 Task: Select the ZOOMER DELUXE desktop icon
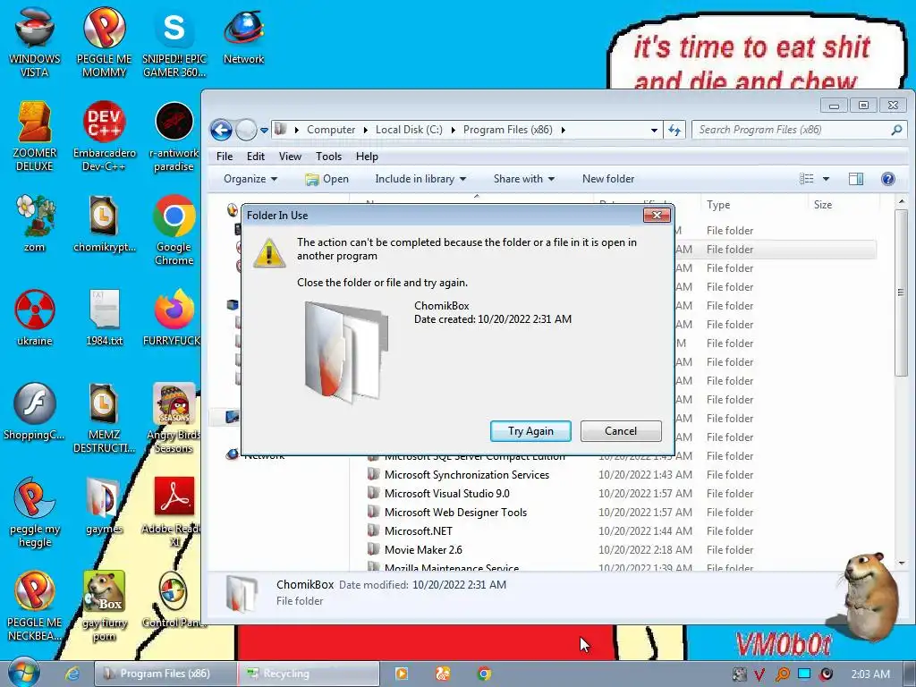[35, 136]
